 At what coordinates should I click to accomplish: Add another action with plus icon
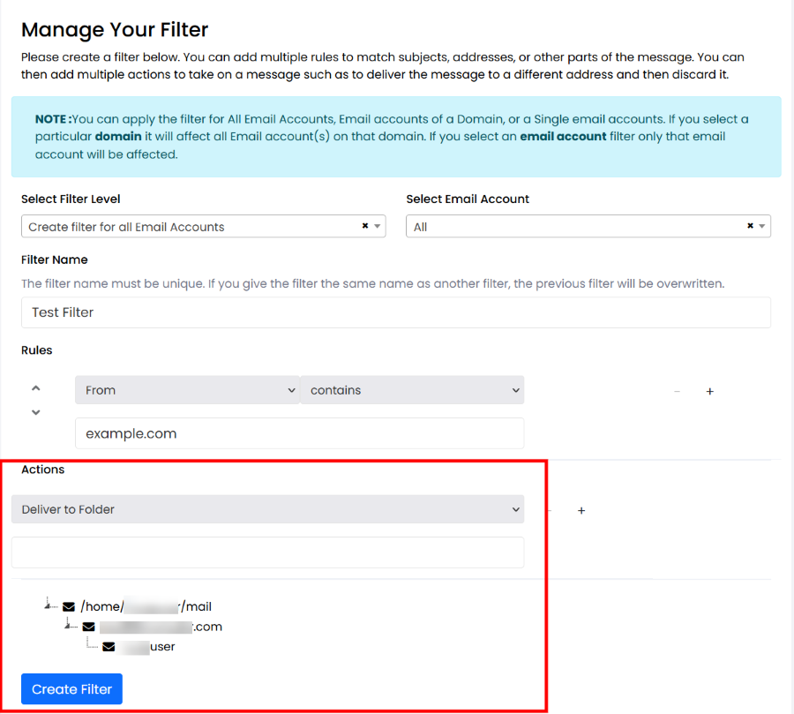[581, 510]
